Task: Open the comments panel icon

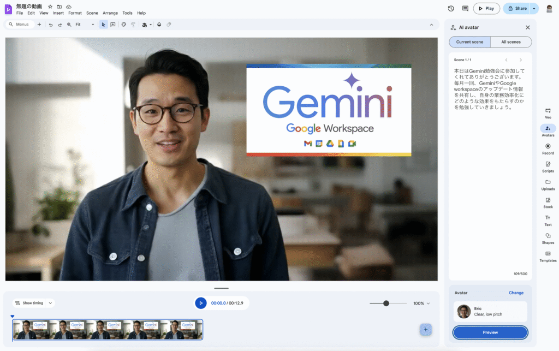Action: pos(465,9)
